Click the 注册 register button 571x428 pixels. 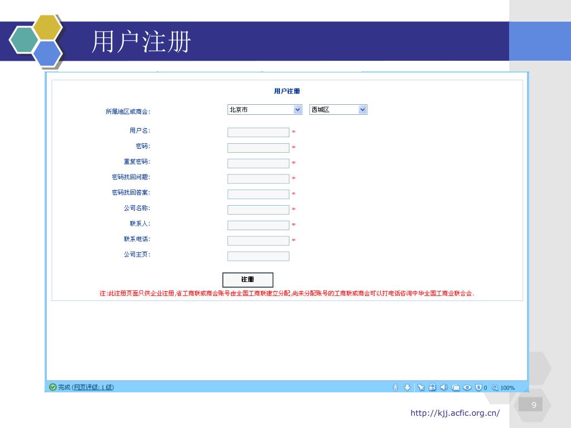click(248, 280)
